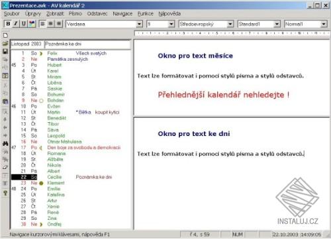Open the font color picker icon
This screenshot has height=239, width=331.
(x=32, y=24)
